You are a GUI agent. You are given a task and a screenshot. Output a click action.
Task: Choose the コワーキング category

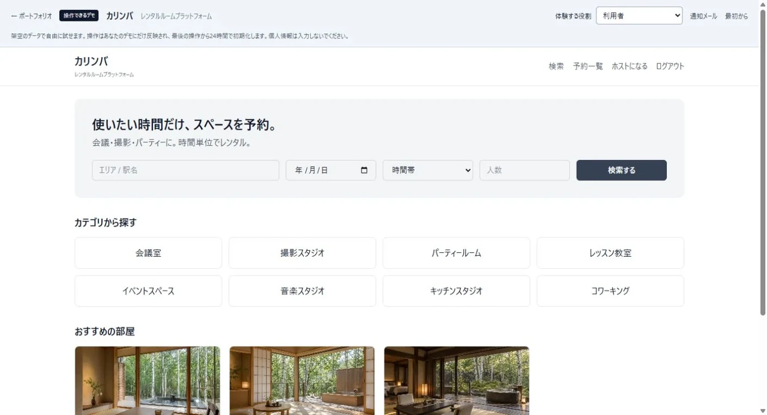(x=610, y=291)
